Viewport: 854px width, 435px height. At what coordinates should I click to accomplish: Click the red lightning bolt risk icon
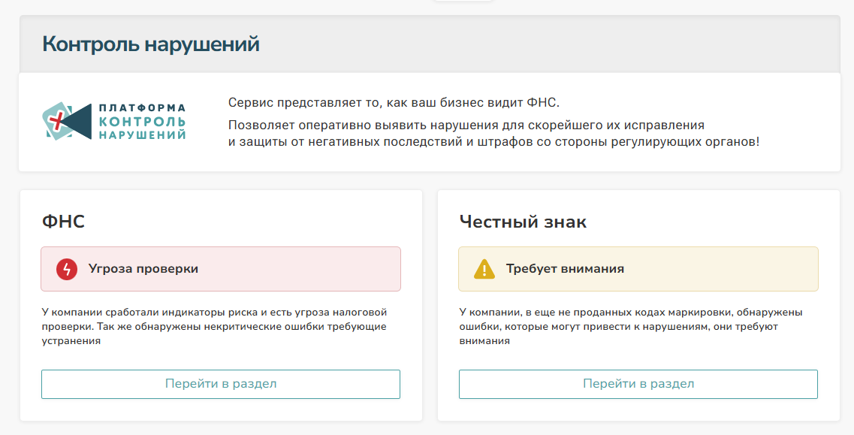point(67,269)
